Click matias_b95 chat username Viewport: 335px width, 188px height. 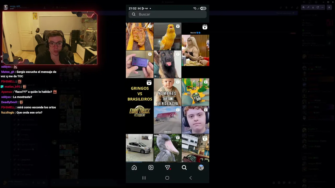click(x=12, y=87)
